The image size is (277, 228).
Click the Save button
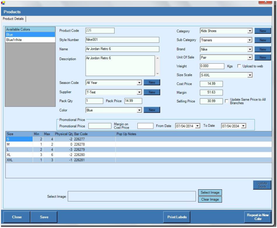click(44, 217)
